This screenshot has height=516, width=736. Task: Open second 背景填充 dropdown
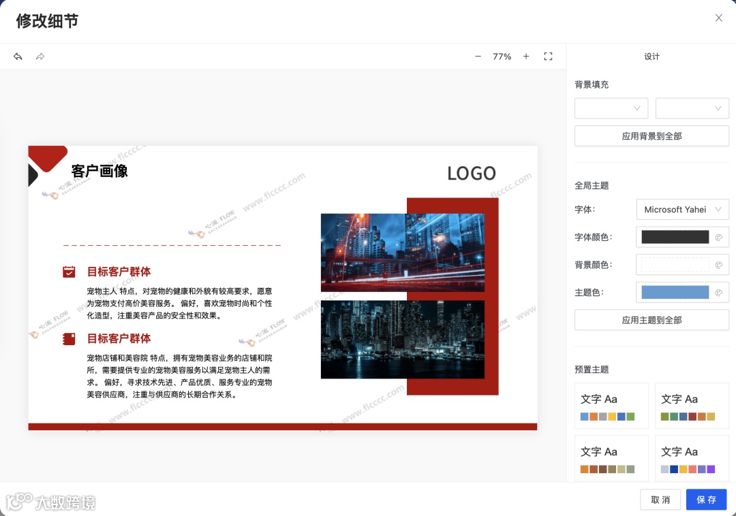tap(692, 108)
